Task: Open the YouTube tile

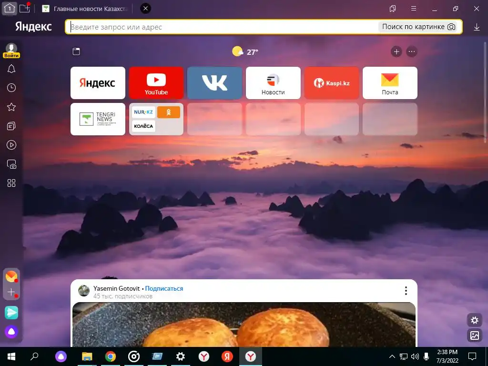Action: (156, 83)
